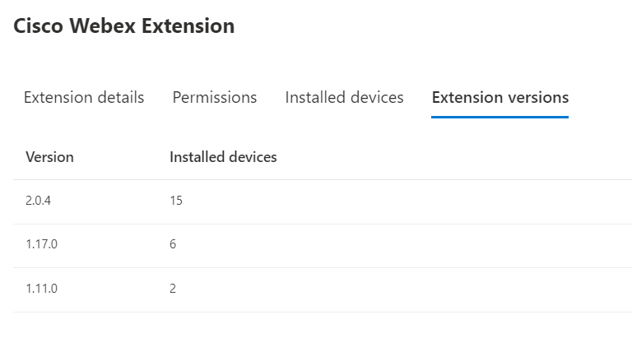Switch to the Permissions tab
The height and width of the screenshot is (338, 632).
215,98
